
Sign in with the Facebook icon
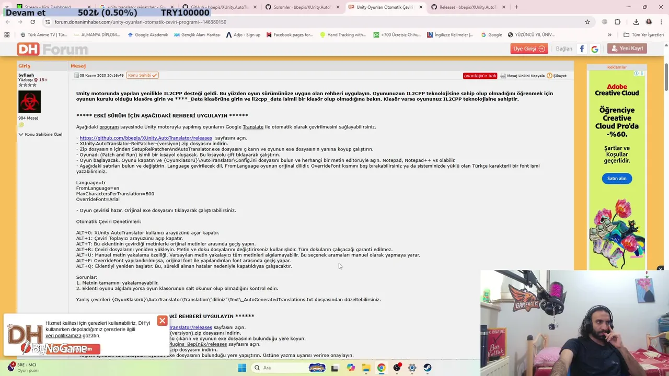coord(582,49)
